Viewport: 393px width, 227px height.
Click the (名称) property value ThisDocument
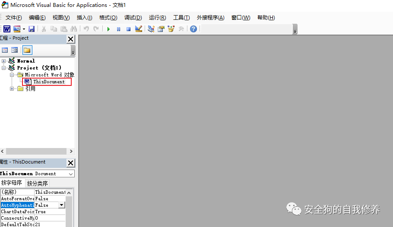(50, 192)
